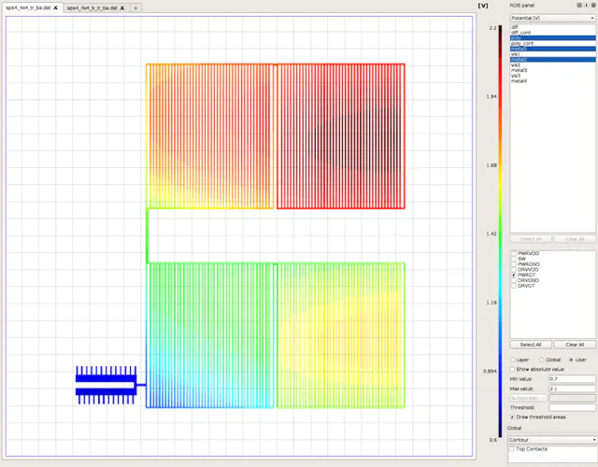Choose the Global range radio button

542,360
